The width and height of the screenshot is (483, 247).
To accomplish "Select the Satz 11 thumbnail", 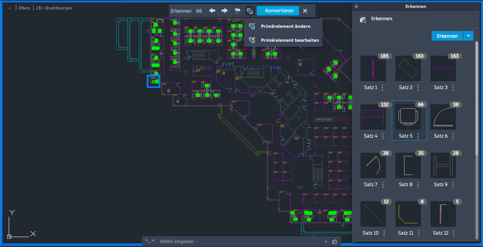I will click(x=408, y=214).
